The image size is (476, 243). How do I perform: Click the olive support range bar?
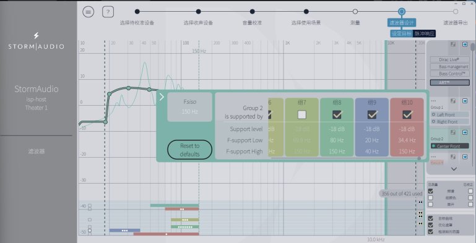[185, 220]
